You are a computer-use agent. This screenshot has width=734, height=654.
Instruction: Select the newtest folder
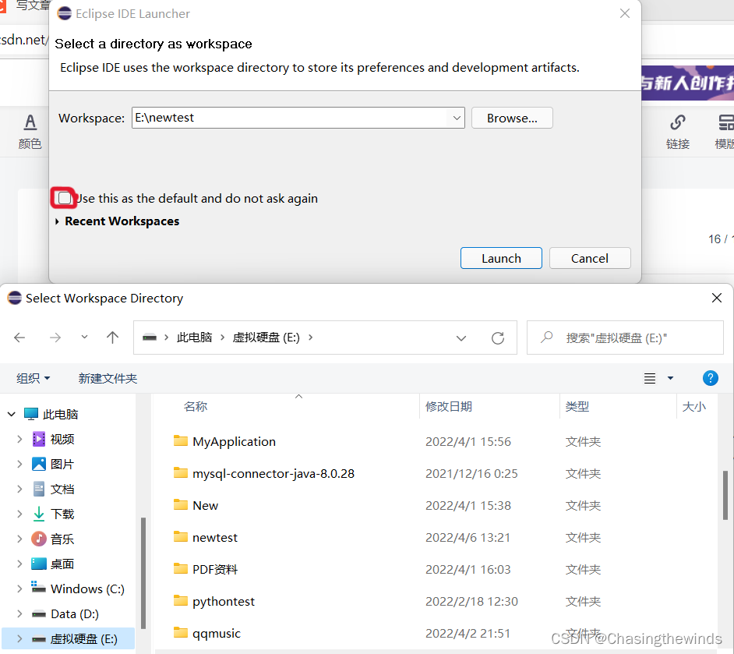215,537
